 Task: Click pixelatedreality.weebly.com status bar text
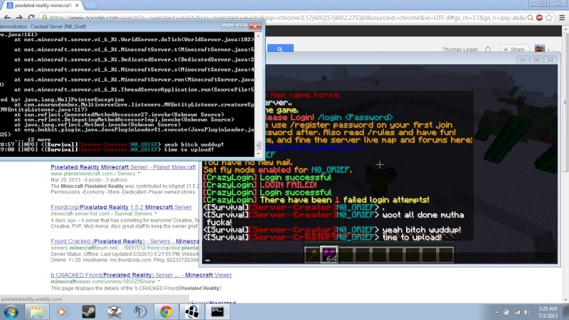(x=31, y=299)
